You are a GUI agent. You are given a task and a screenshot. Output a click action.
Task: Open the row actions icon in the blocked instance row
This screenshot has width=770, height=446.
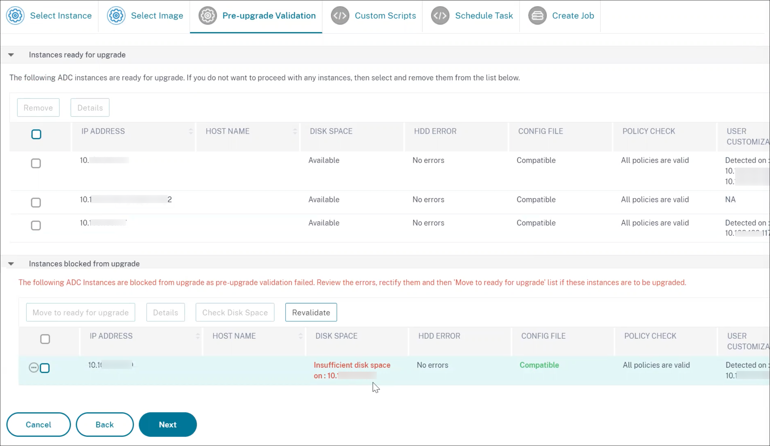tap(34, 368)
